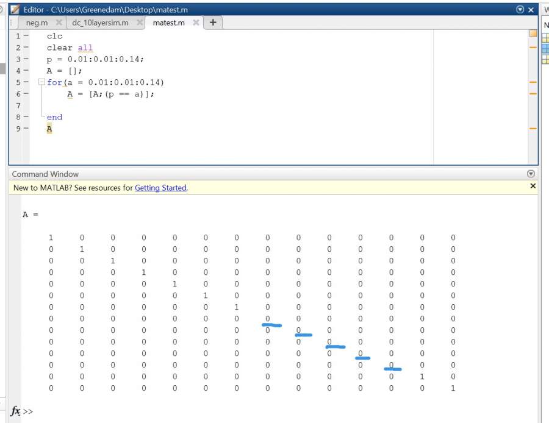The width and height of the screenshot is (549, 423).
Task: Click the 'clear all' code line
Action: click(70, 48)
